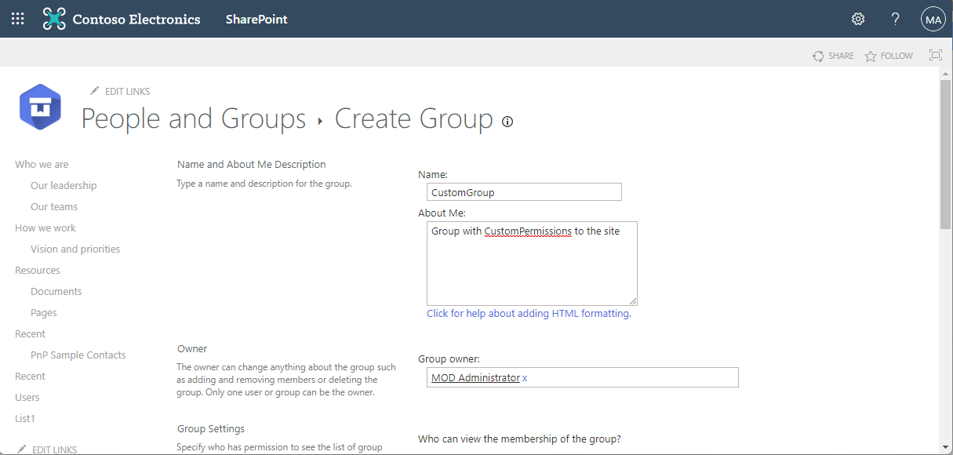Remove MOD Administrator with the x
Viewport: 953px width, 455px height.
(x=525, y=378)
